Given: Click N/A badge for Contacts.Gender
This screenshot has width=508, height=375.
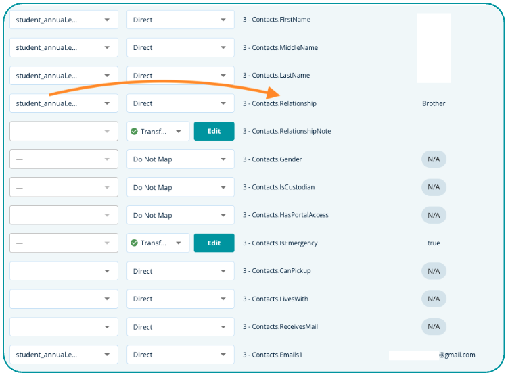Looking at the screenshot, I should pyautogui.click(x=434, y=159).
